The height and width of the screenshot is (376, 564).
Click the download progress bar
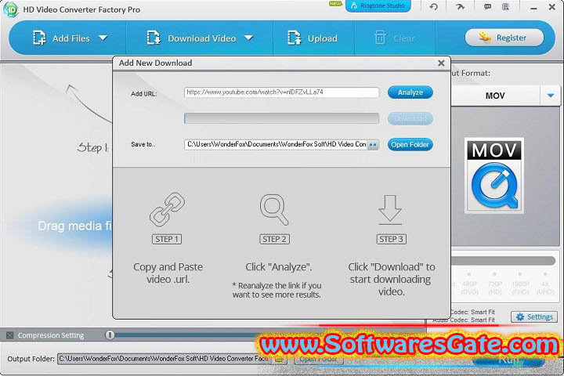tap(281, 118)
